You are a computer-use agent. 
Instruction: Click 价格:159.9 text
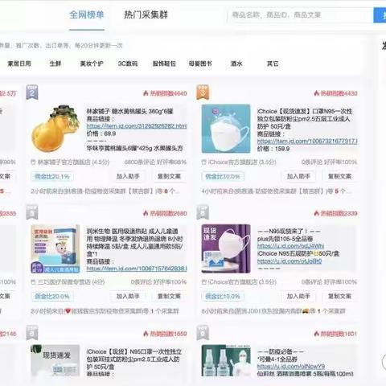tap(273, 149)
